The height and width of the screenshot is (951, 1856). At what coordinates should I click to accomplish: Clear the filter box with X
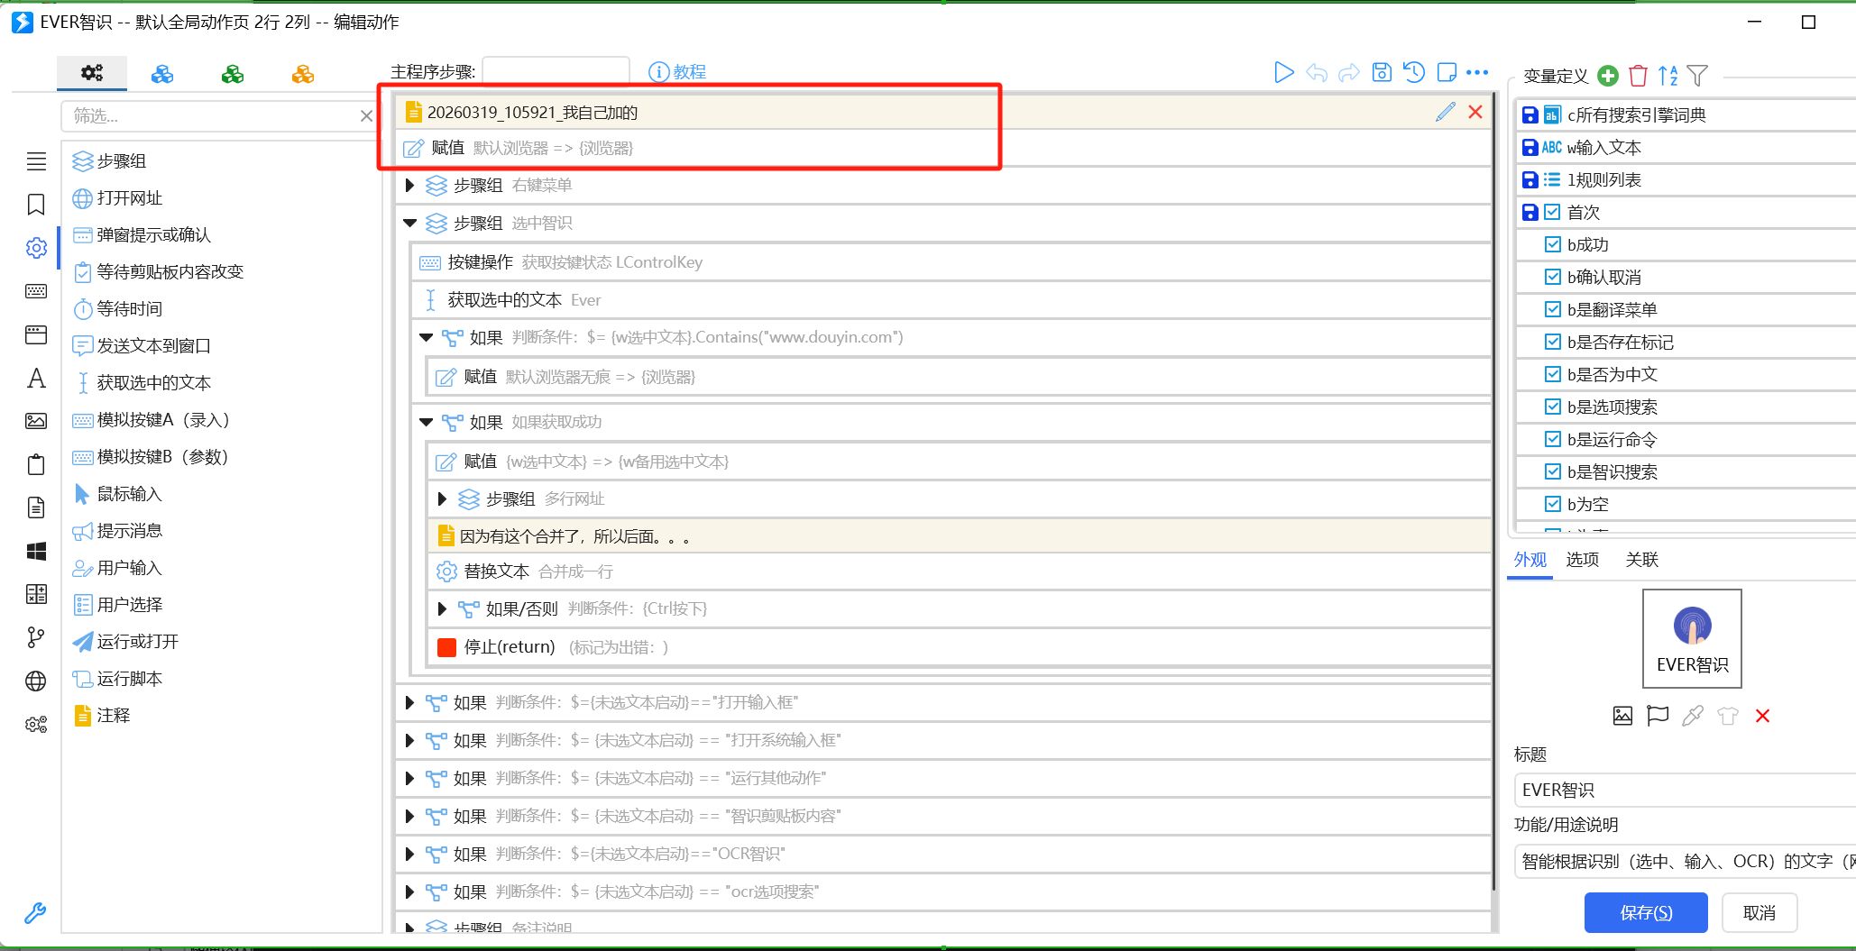[x=365, y=115]
